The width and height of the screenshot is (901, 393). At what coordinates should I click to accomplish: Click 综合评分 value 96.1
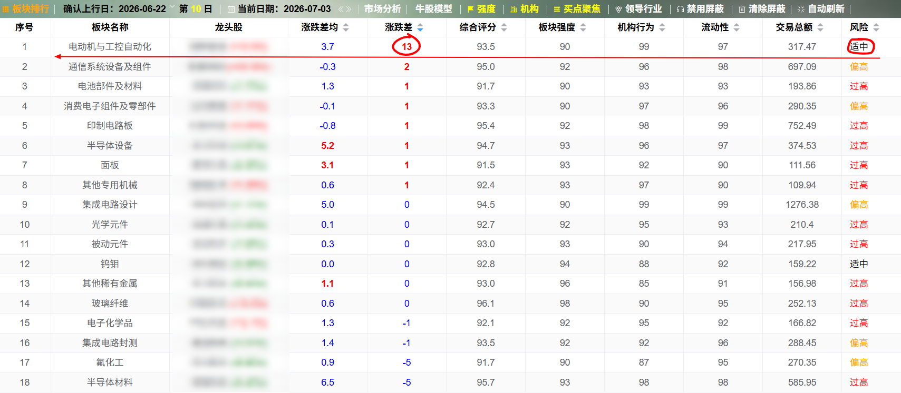[x=486, y=304]
